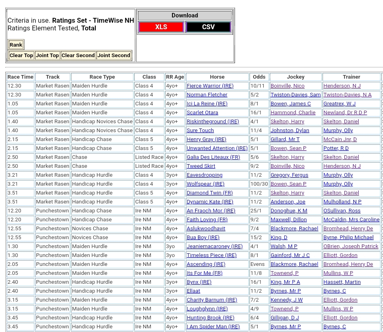Click the Horse column header
Image resolution: width=383 pixels, height=332 pixels.
click(x=217, y=77)
